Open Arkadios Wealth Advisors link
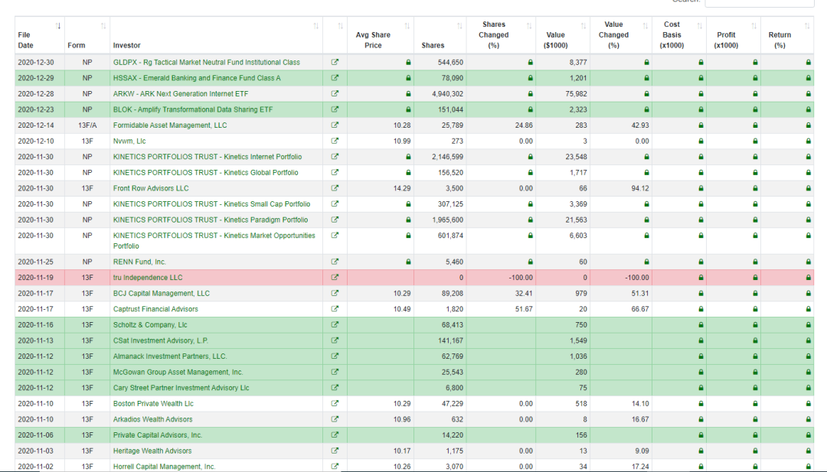 click(152, 420)
